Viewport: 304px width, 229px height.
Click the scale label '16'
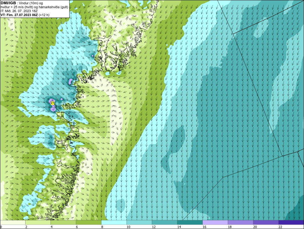coord(204,227)
